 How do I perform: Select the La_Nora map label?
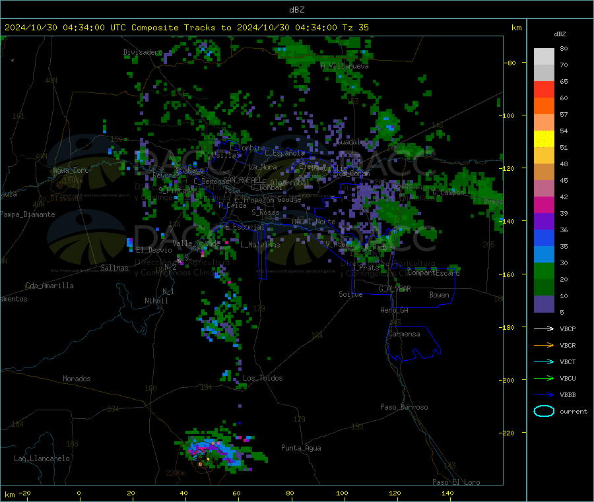point(263,167)
